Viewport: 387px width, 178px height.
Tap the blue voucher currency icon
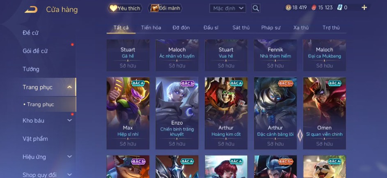pos(340,8)
